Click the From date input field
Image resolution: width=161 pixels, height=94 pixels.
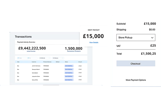click(22, 58)
